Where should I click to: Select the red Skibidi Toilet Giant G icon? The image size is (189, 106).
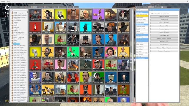coord(98,65)
